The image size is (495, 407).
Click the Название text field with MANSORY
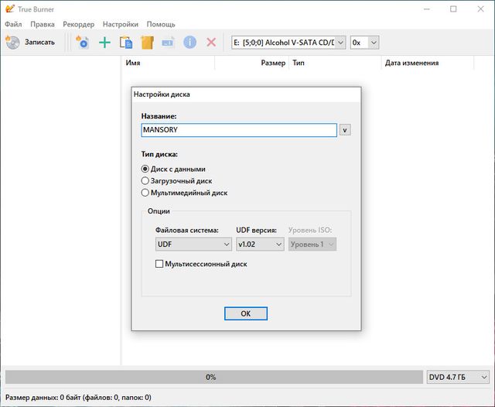pos(239,131)
